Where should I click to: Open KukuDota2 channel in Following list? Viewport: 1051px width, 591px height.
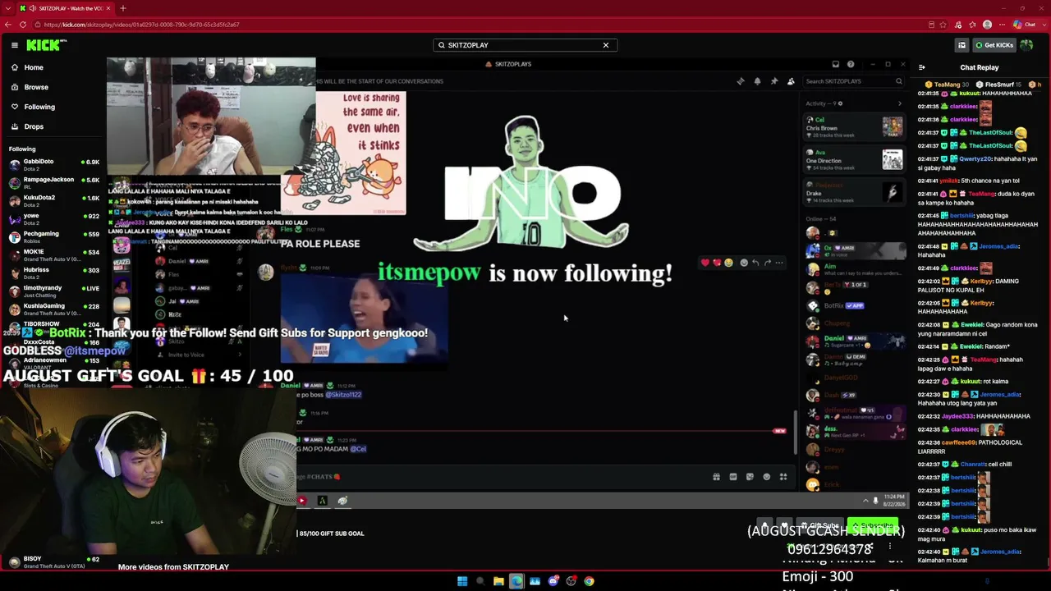(53, 200)
